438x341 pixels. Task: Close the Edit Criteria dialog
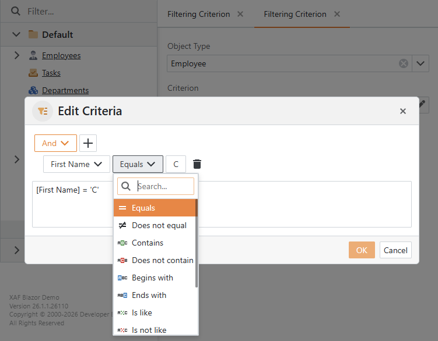point(403,111)
